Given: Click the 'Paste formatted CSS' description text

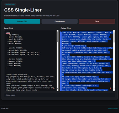Looking at the screenshot, I should pos(32,16).
